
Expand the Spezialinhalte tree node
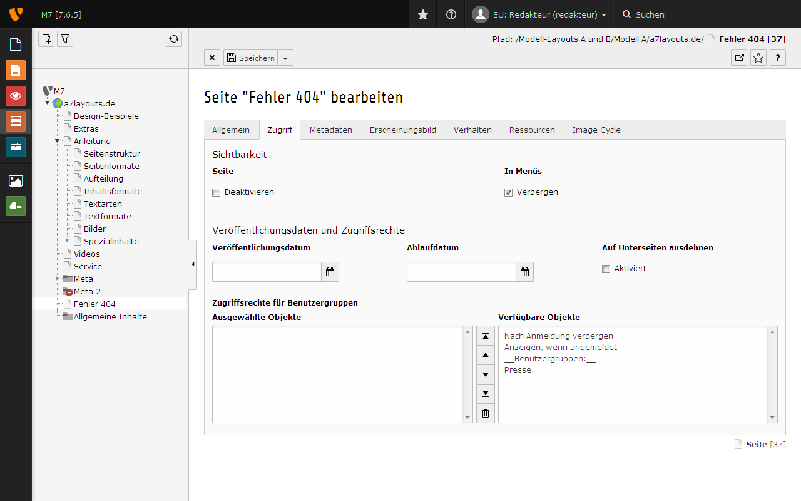(x=68, y=240)
